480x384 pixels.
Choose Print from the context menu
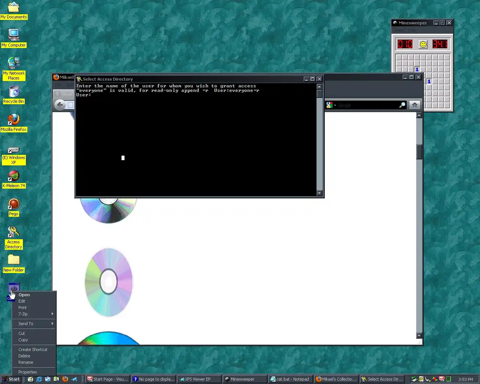(34, 307)
